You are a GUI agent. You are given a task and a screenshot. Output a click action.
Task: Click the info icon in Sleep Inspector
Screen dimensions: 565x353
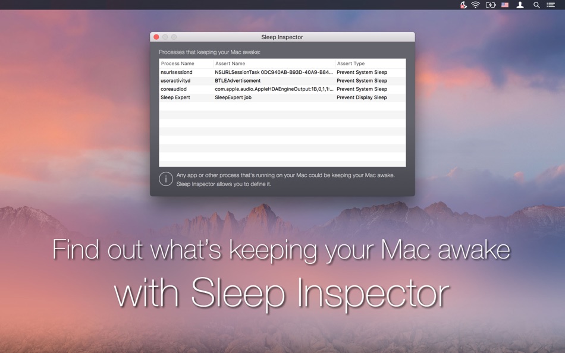click(x=166, y=179)
